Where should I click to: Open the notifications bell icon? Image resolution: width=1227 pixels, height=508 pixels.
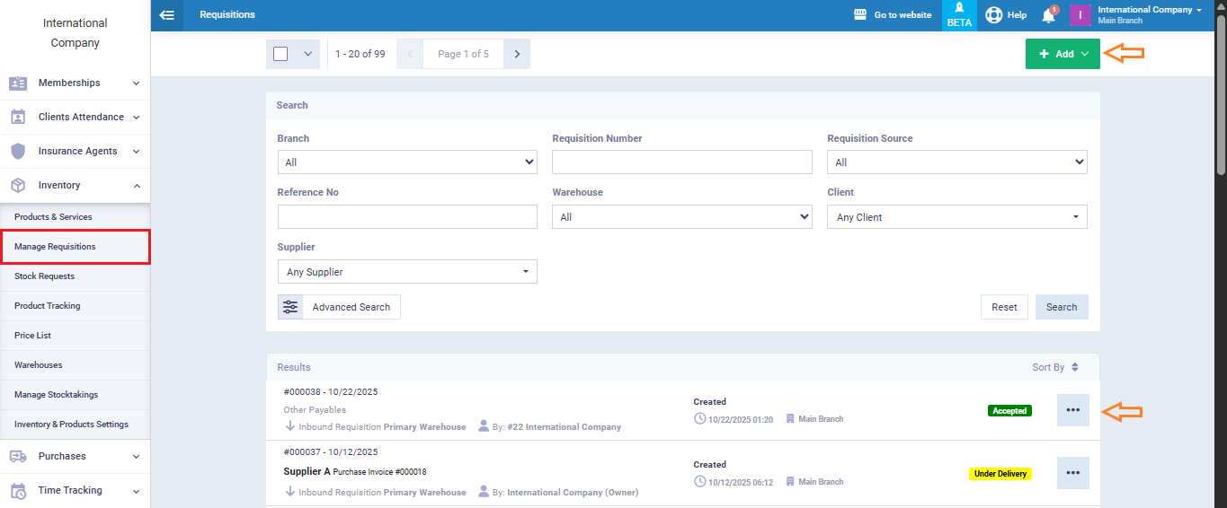(x=1048, y=15)
